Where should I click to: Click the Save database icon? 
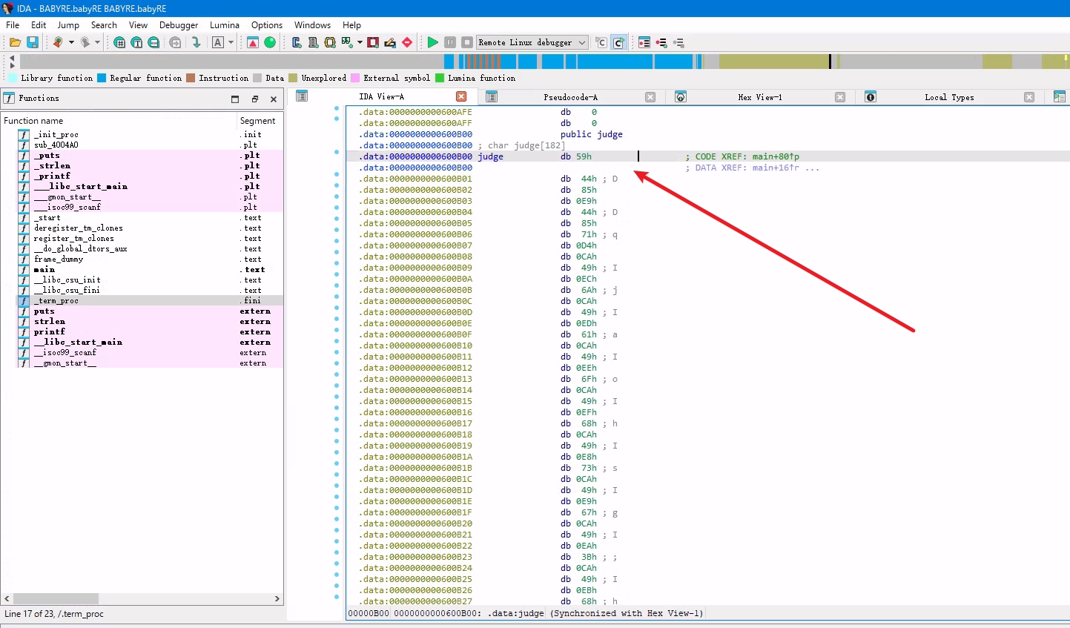click(33, 42)
